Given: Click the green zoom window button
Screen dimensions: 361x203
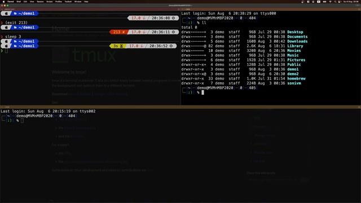Looking at the screenshot, I should click(7, 5).
